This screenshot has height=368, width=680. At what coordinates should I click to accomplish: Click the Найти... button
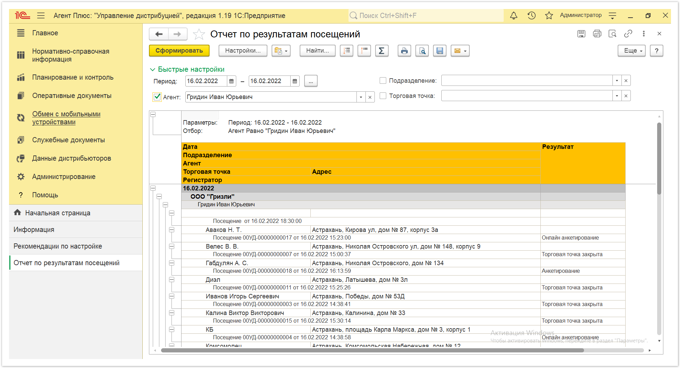(317, 51)
